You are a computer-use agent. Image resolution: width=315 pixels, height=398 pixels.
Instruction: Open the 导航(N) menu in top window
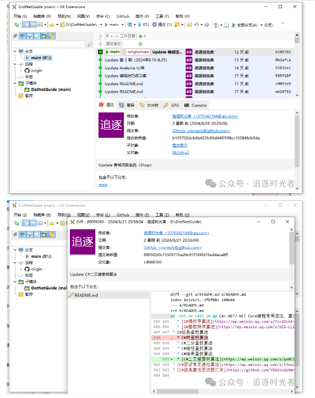tap(64, 16)
